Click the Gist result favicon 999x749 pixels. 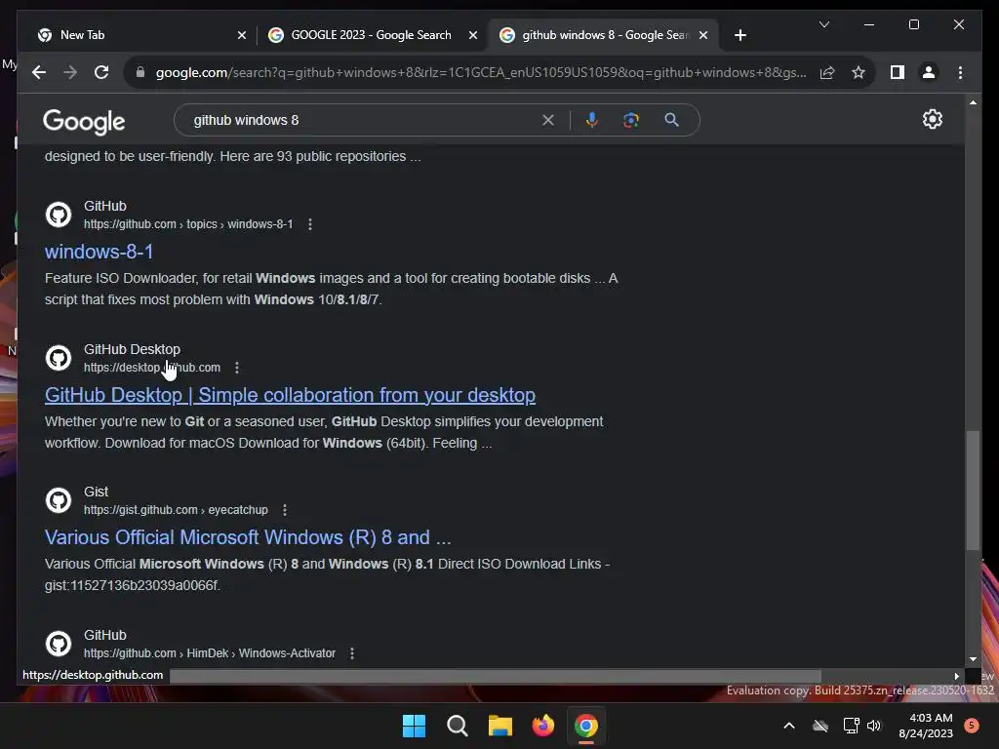tap(59, 500)
